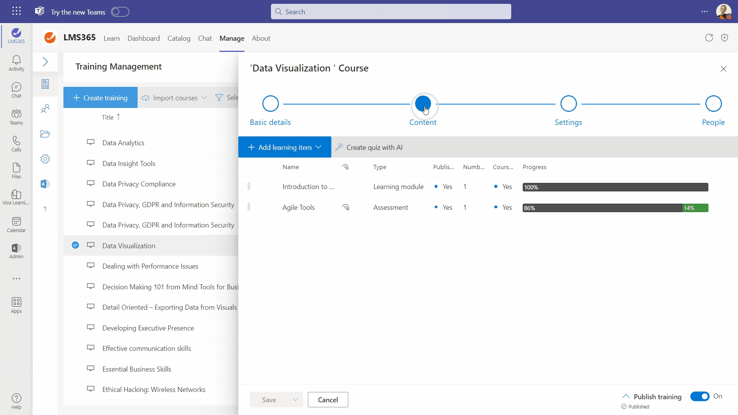Image resolution: width=738 pixels, height=415 pixels.
Task: Open Calls phone icon
Action: pos(16,144)
